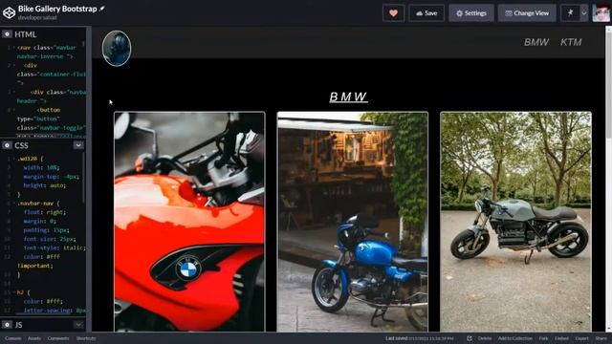Screen dimensions: 612x344
Task: Click 'height: auto;' CSS line
Action: tap(45, 185)
